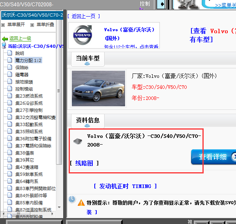This screenshot has width=236, height=224.
Task: Select the 沃尔沃-C30/S40/V50/C70 tab header
Action: [x=32, y=15]
